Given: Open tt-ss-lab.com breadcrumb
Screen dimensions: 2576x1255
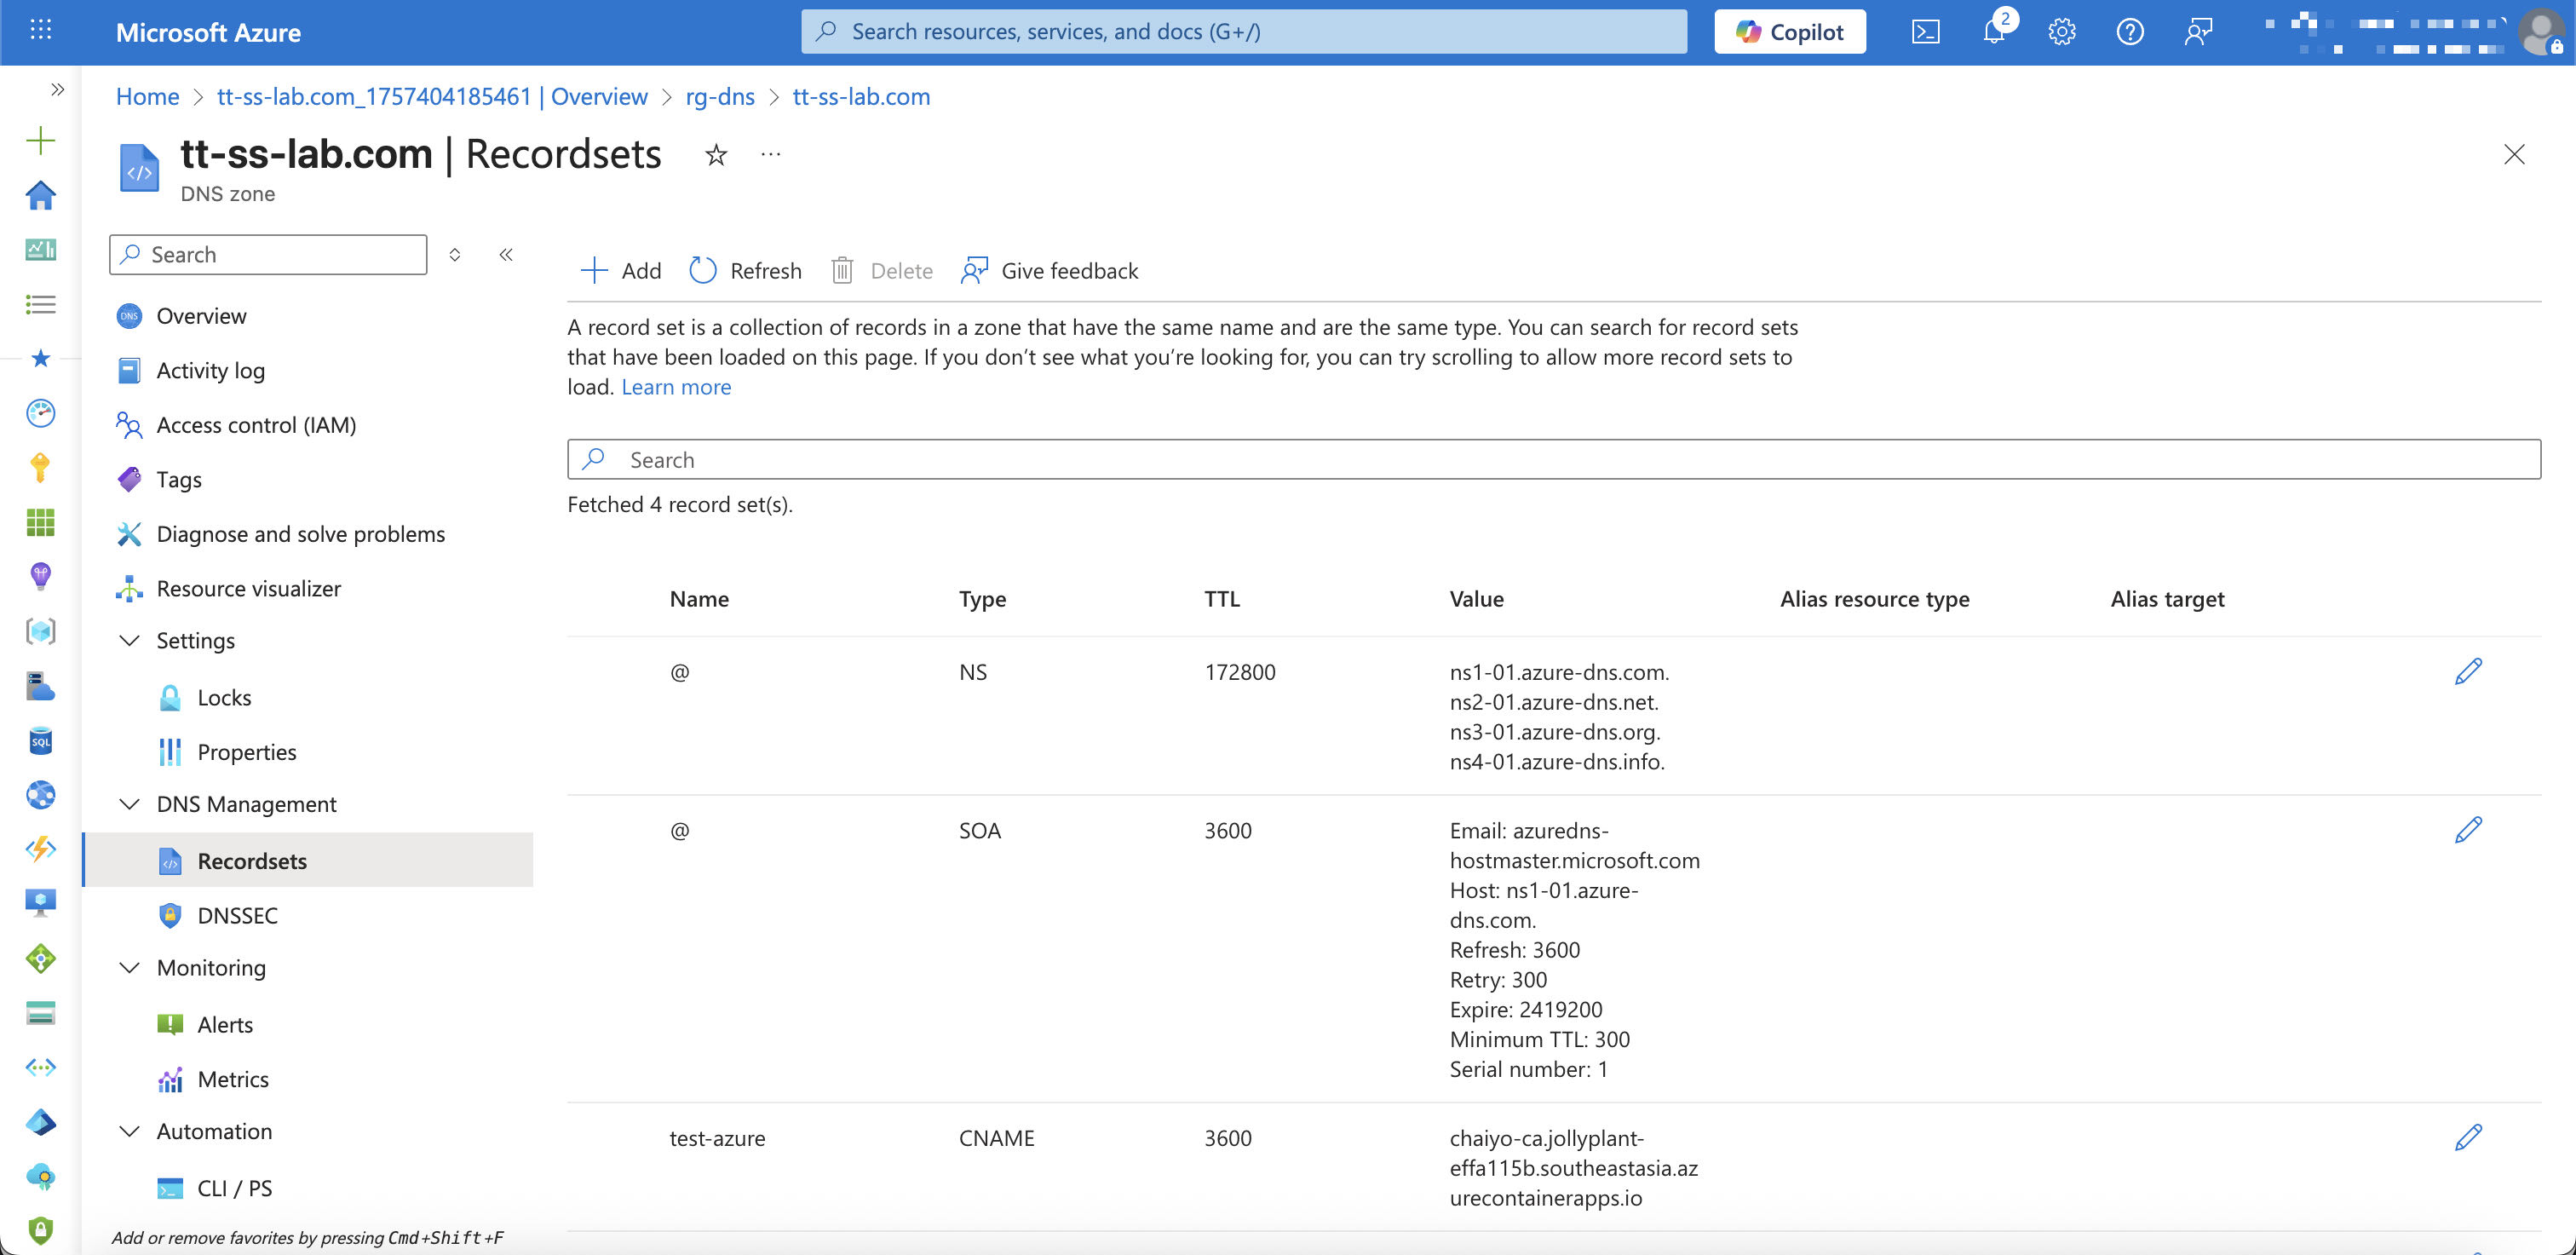Looking at the screenshot, I should (861, 96).
